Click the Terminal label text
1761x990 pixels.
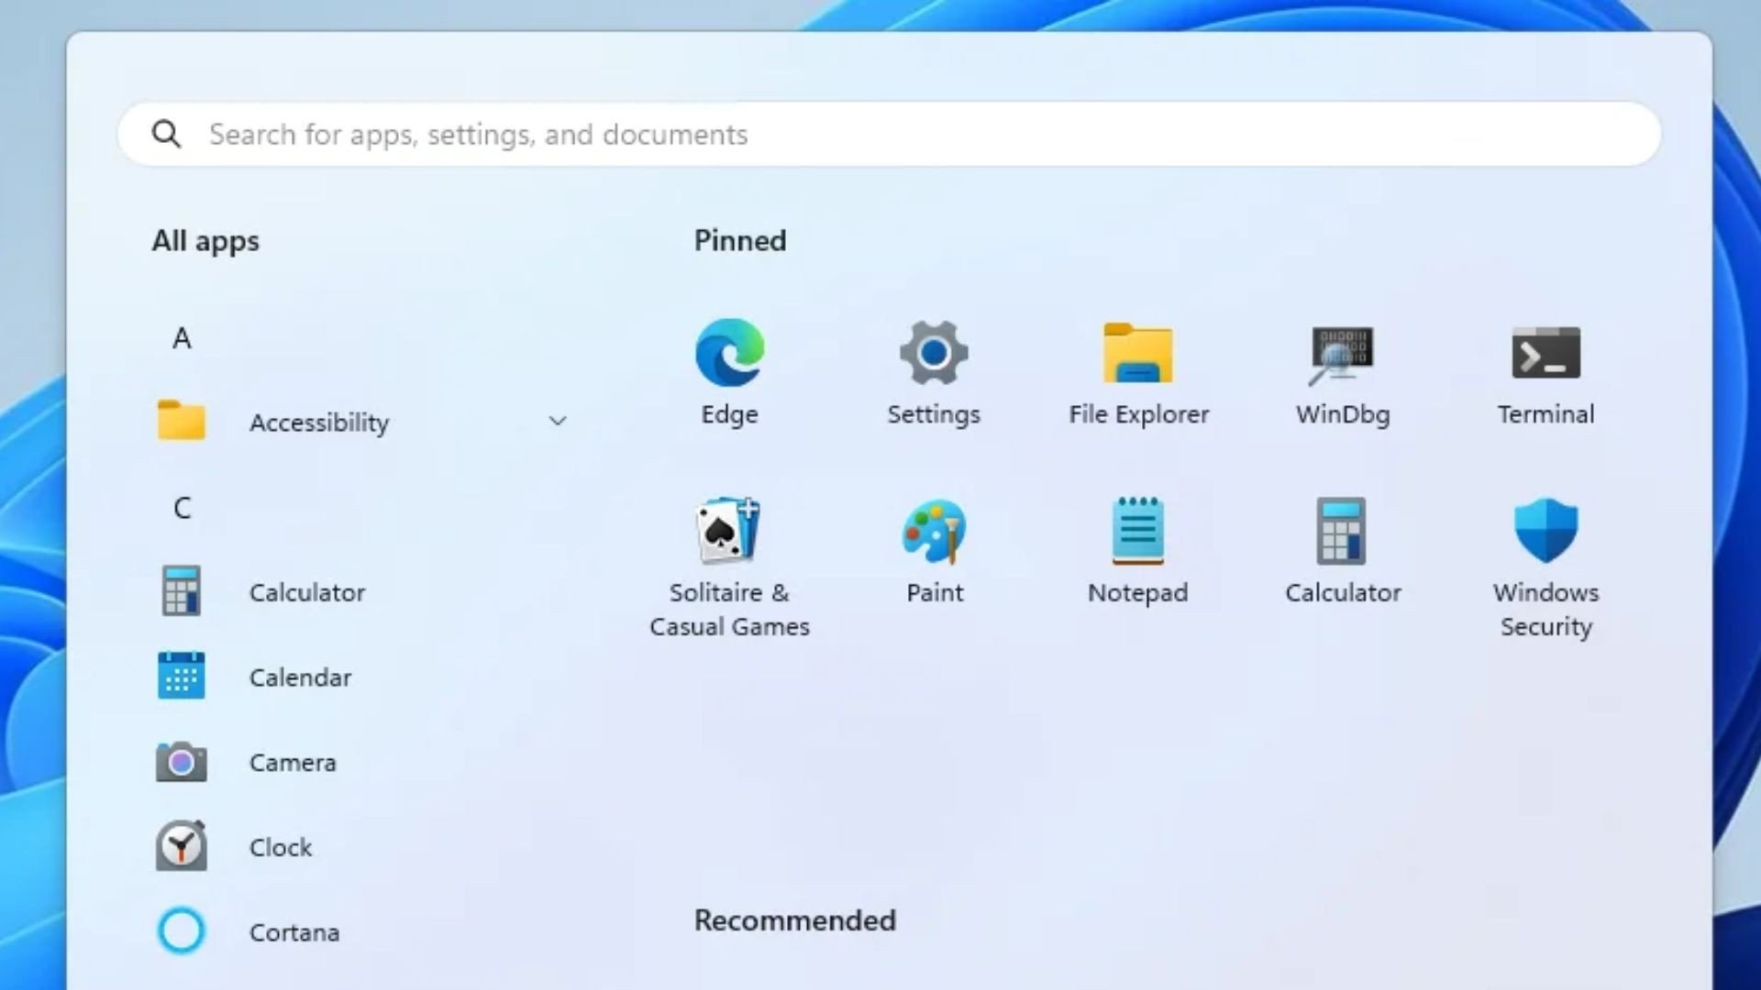1546,414
